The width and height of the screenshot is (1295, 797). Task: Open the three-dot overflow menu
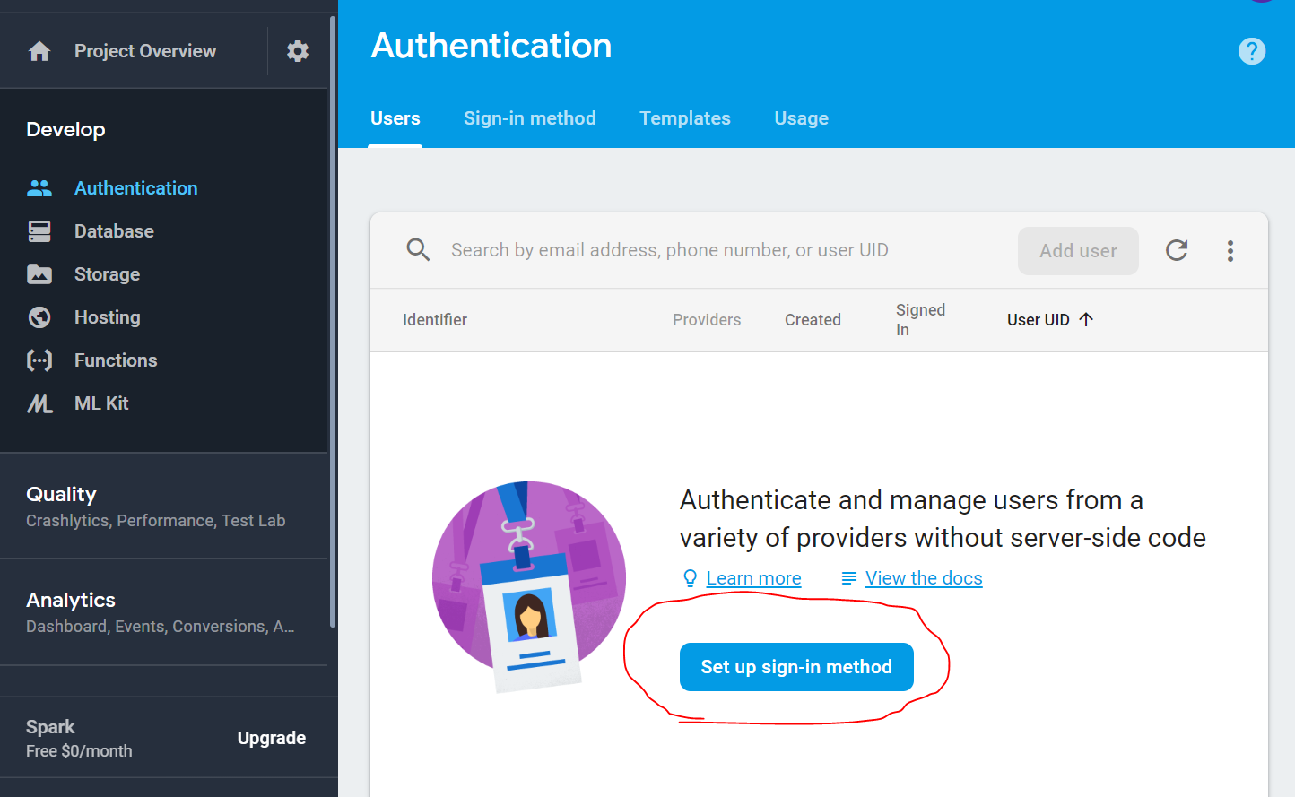point(1230,251)
